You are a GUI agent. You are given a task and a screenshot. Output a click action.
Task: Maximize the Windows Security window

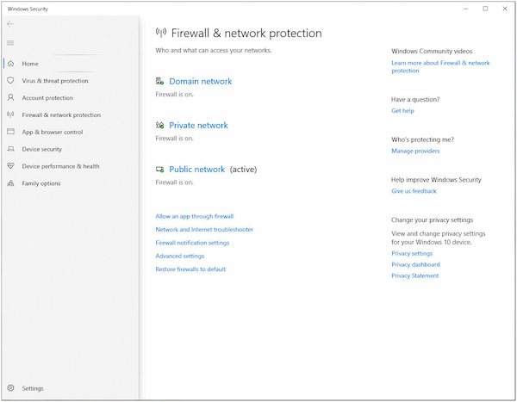(x=485, y=9)
